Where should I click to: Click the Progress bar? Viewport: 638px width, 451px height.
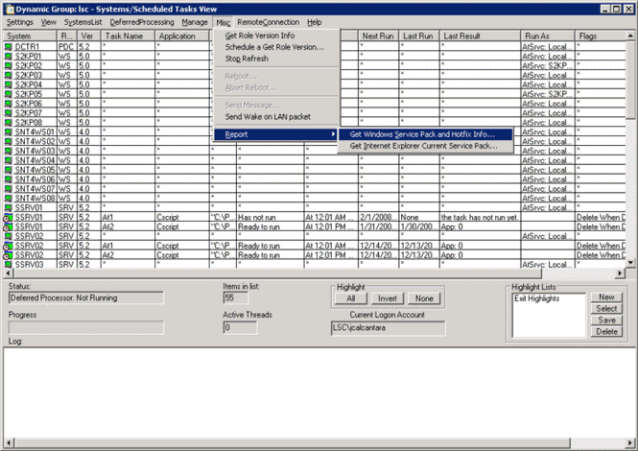click(85, 327)
